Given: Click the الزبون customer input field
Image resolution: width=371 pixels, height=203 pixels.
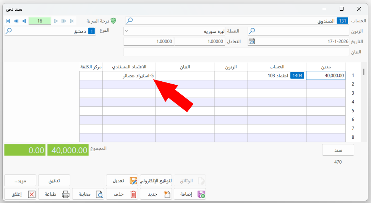Looking at the screenshot, I should 298,31.
